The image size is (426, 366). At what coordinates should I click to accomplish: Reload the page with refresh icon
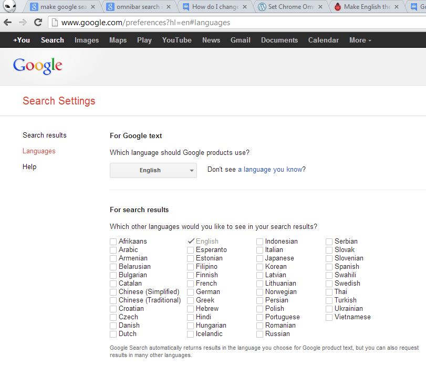tap(38, 22)
